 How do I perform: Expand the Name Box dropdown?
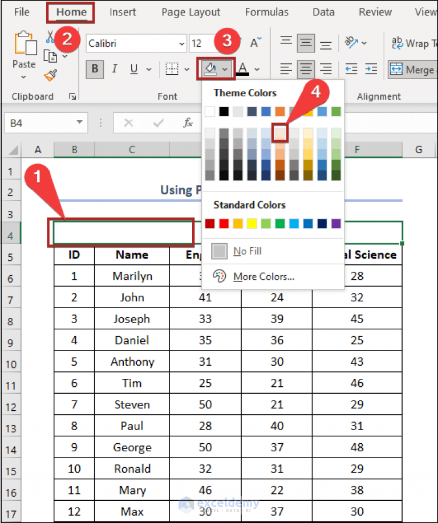pyautogui.click(x=79, y=122)
